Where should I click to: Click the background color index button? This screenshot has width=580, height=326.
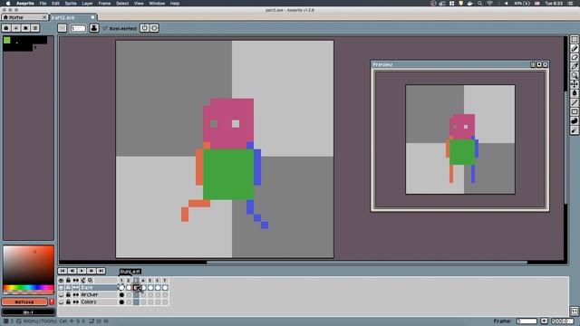(x=28, y=312)
